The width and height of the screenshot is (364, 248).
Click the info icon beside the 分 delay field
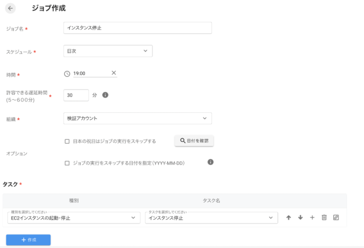pos(105,95)
